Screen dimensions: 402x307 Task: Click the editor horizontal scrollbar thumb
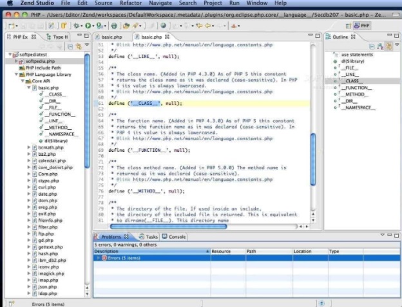click(168, 227)
